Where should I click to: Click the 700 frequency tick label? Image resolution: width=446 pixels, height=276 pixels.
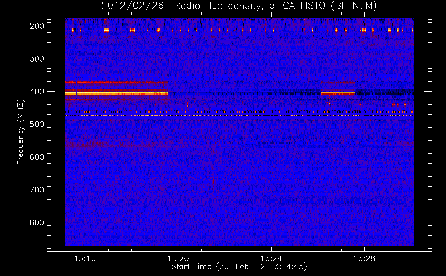coord(37,190)
